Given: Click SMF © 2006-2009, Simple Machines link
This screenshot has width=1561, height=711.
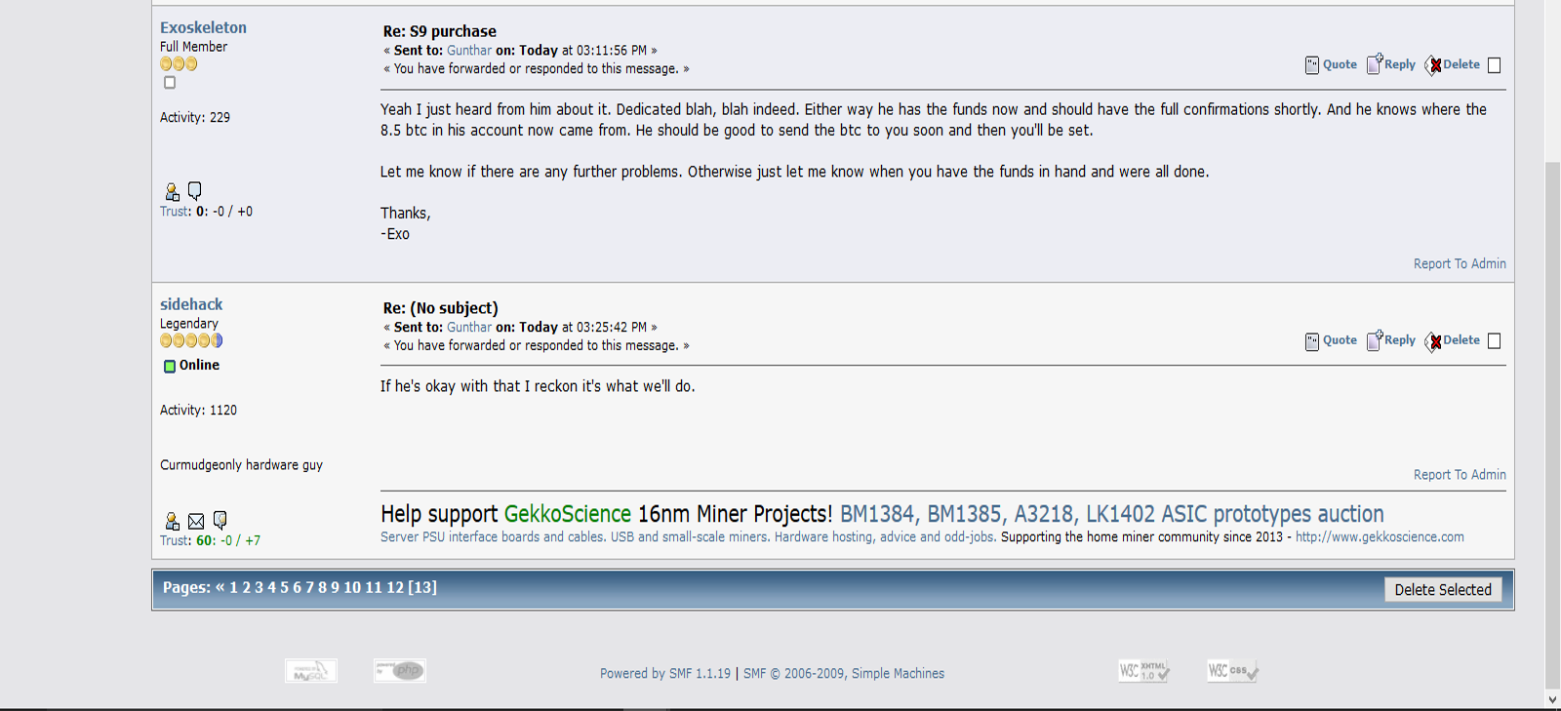Looking at the screenshot, I should click(844, 673).
